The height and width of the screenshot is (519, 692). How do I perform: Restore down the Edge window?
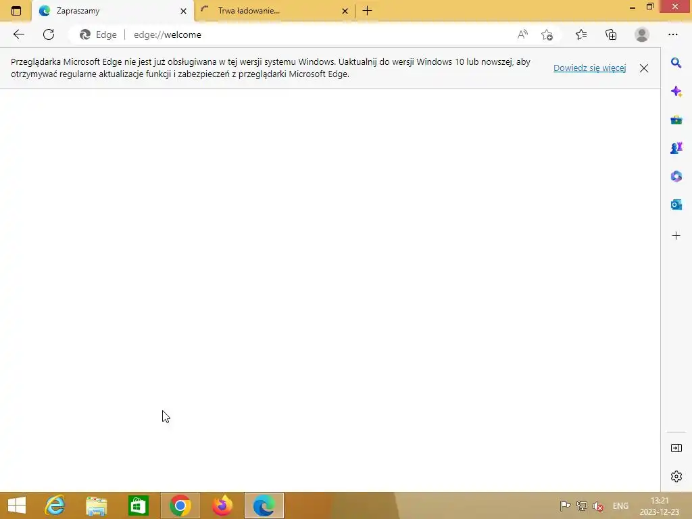(650, 7)
